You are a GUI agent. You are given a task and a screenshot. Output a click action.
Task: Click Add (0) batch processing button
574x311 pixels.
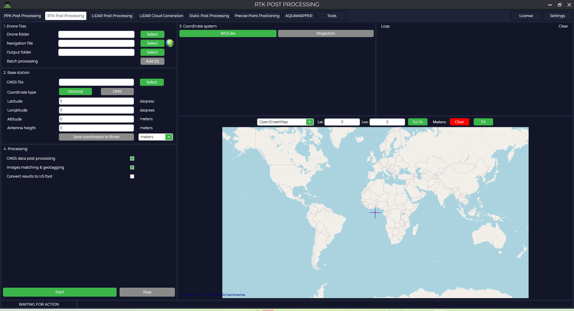(x=152, y=61)
